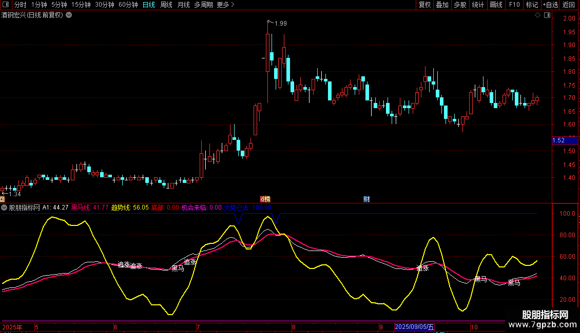
Task: Click the 涨榜 event marker on chart
Action: pos(265,199)
